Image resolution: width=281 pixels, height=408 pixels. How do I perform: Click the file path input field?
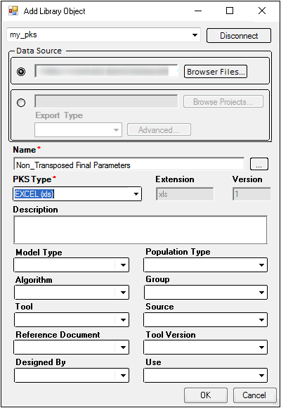point(106,71)
